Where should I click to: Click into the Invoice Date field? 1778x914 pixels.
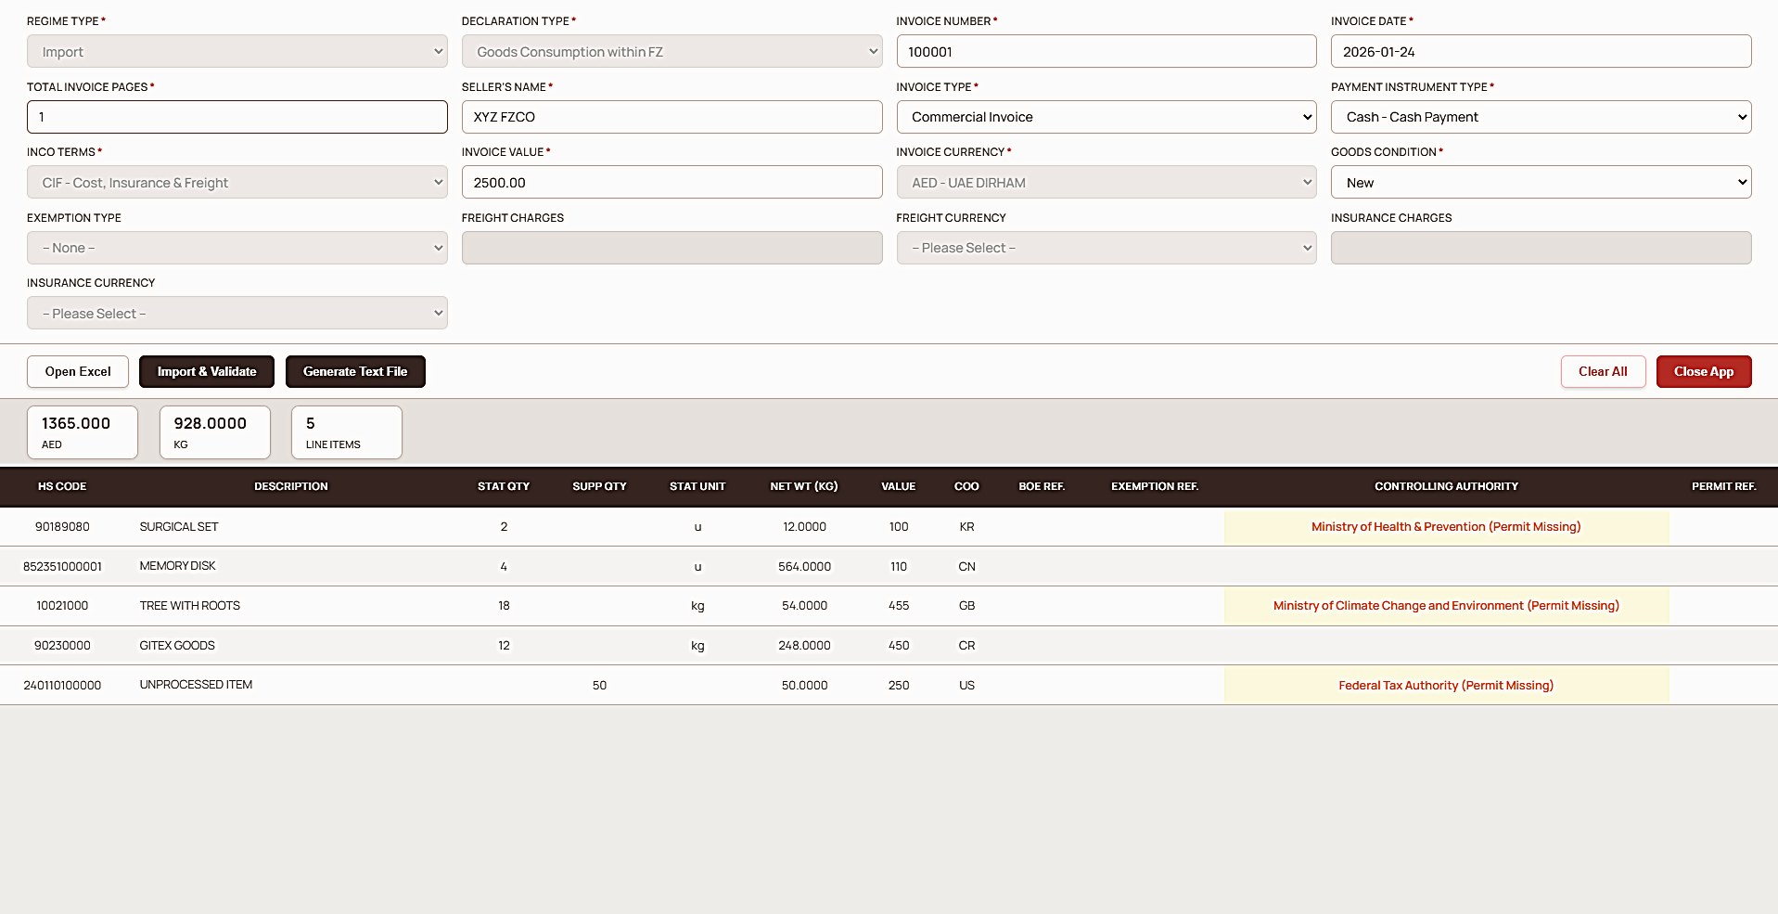(x=1540, y=52)
